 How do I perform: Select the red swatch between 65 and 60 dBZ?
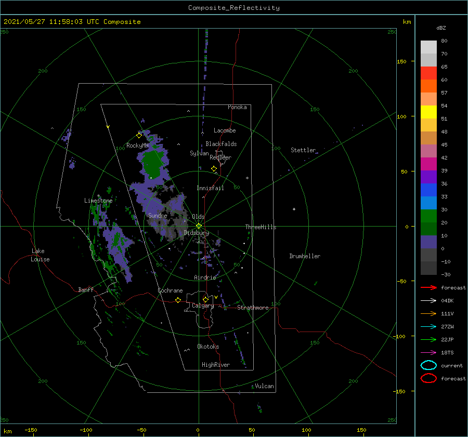(x=428, y=73)
